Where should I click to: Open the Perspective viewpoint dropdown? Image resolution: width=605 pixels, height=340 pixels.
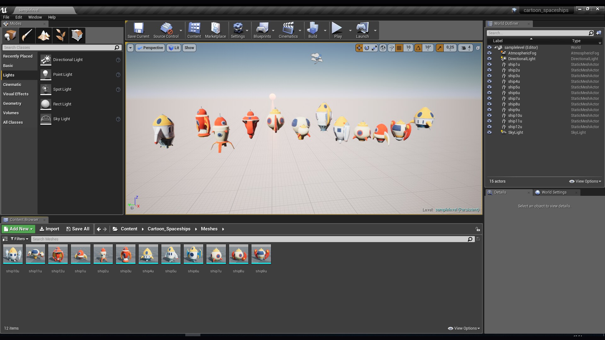[150, 48]
